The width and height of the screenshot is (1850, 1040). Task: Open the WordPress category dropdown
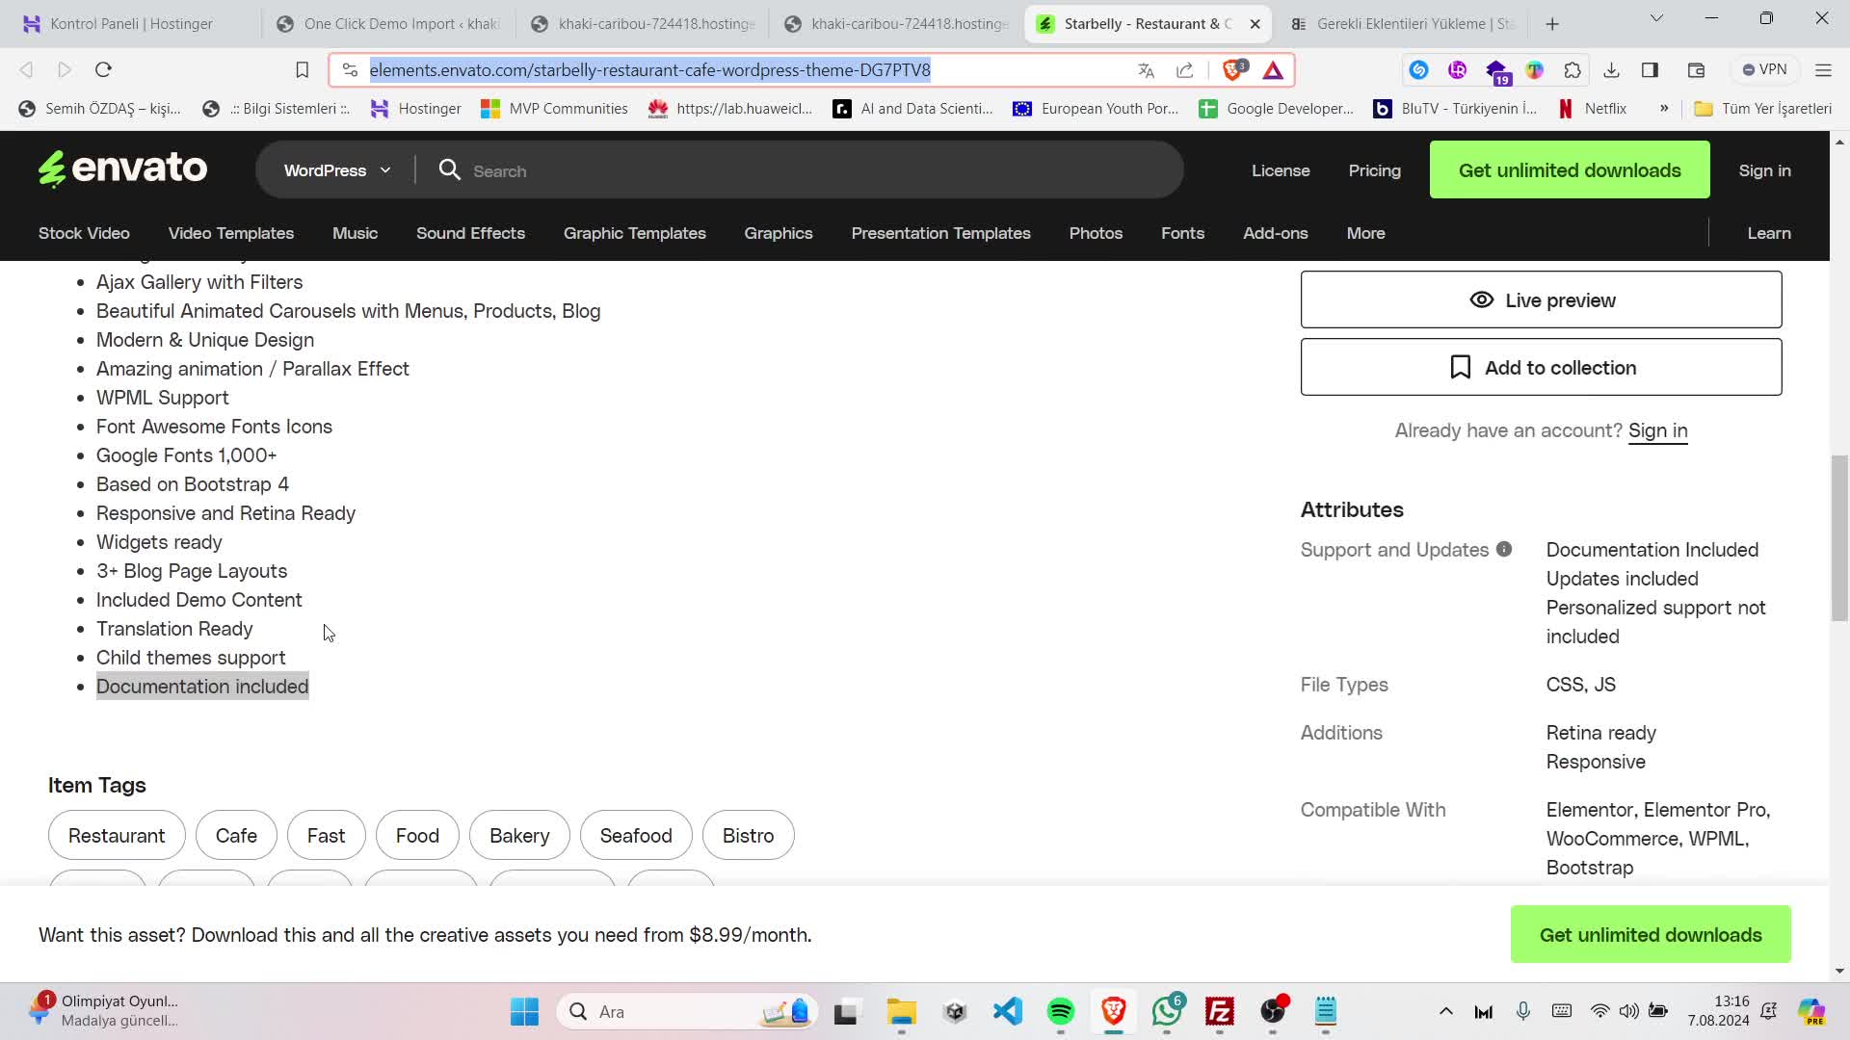(337, 170)
